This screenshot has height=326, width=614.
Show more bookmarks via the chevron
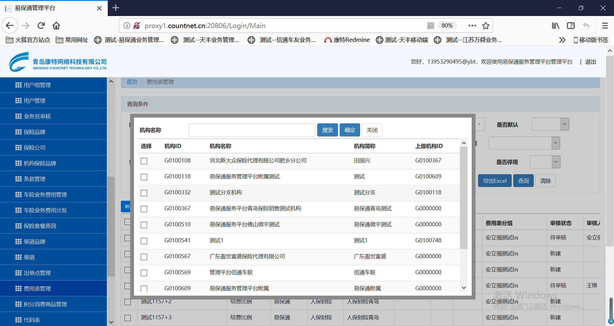(x=562, y=40)
